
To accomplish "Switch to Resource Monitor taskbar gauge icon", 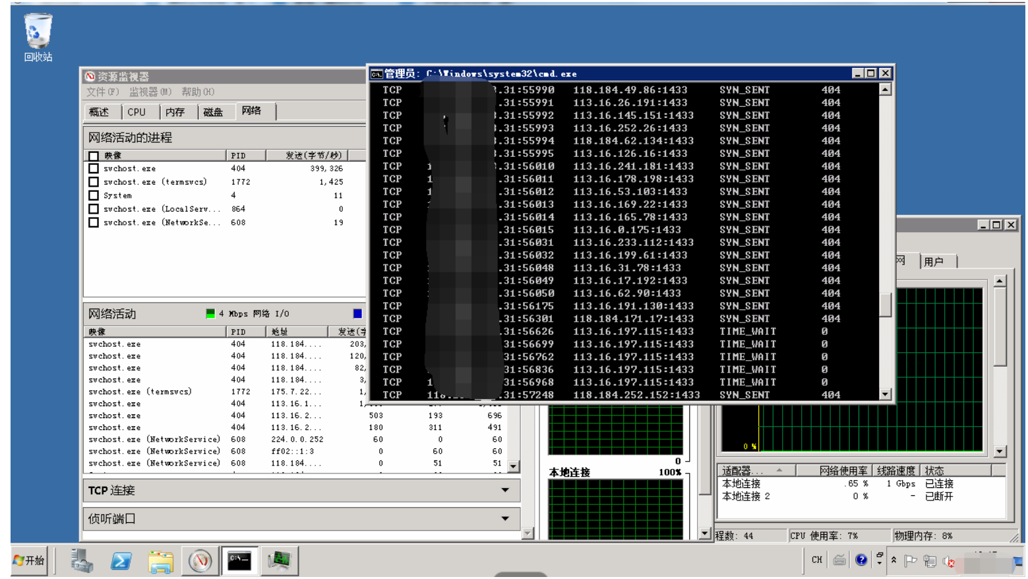I will click(x=200, y=561).
